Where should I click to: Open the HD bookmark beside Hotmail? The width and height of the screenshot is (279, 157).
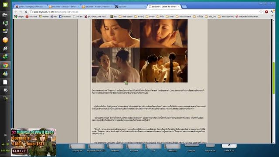54,17
